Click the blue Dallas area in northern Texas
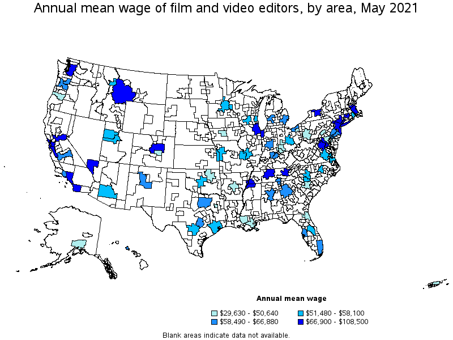 point(205,202)
